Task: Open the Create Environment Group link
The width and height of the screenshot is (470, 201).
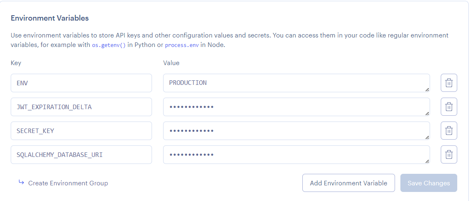Action: (68, 183)
